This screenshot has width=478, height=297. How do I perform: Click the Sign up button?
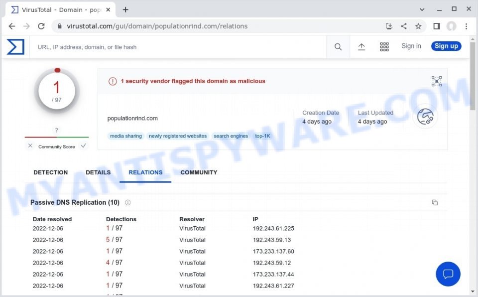click(x=446, y=46)
